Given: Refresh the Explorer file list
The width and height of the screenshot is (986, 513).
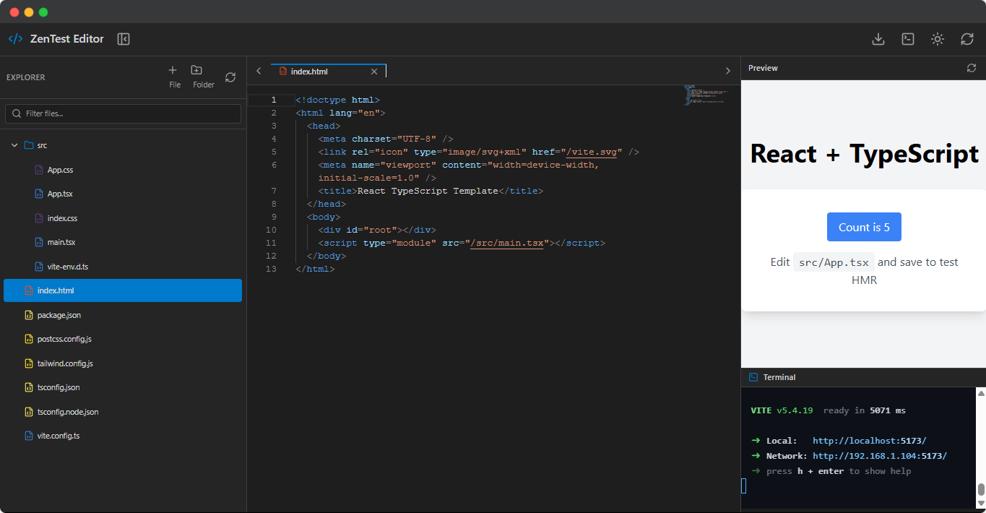Looking at the screenshot, I should [230, 77].
